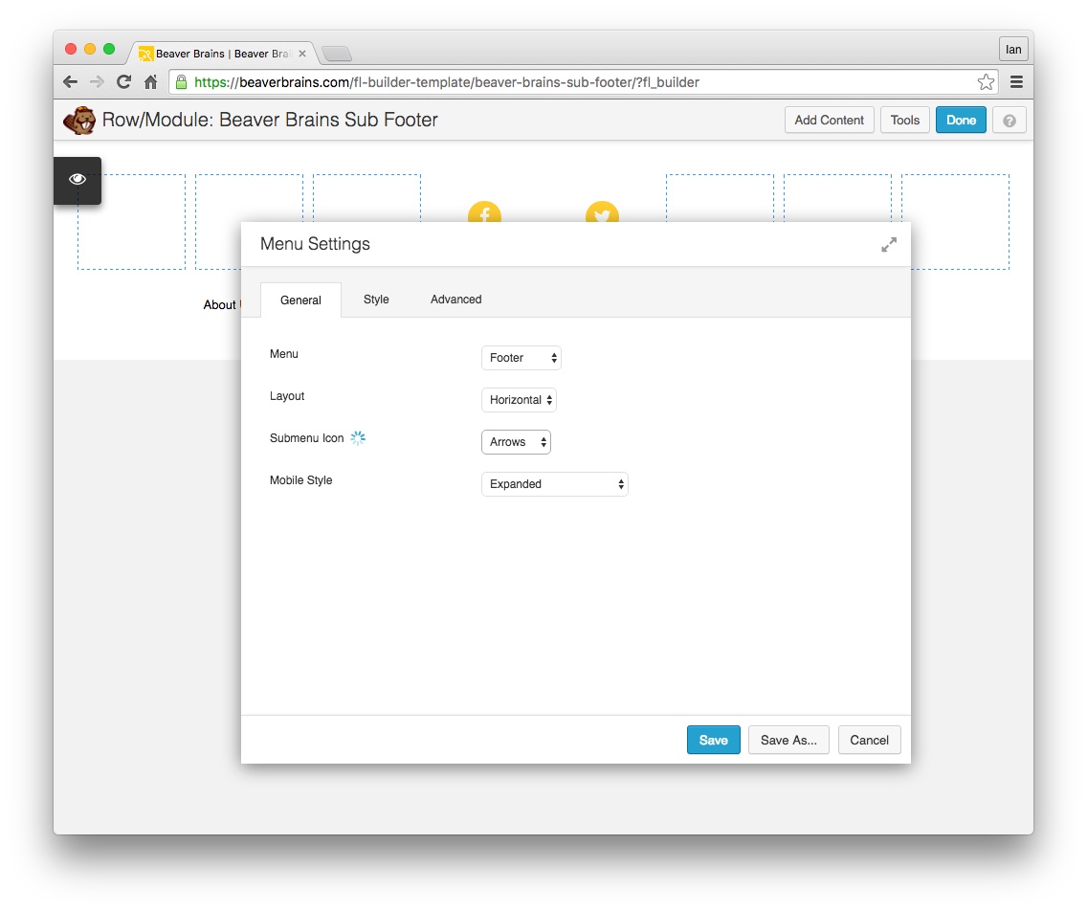Click the blue Done button
Screen dimensions: 1087x911
(961, 120)
